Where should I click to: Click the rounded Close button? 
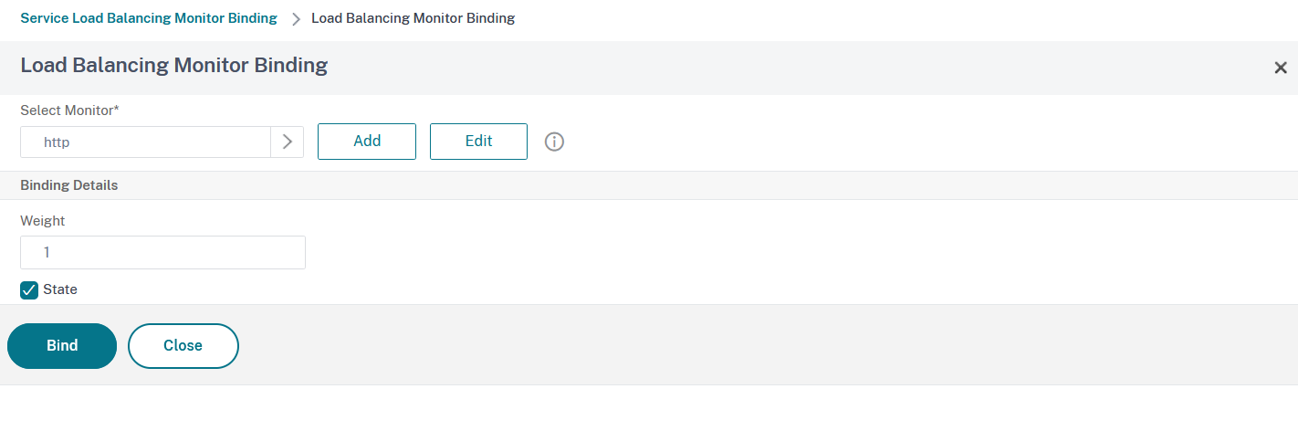tap(183, 346)
